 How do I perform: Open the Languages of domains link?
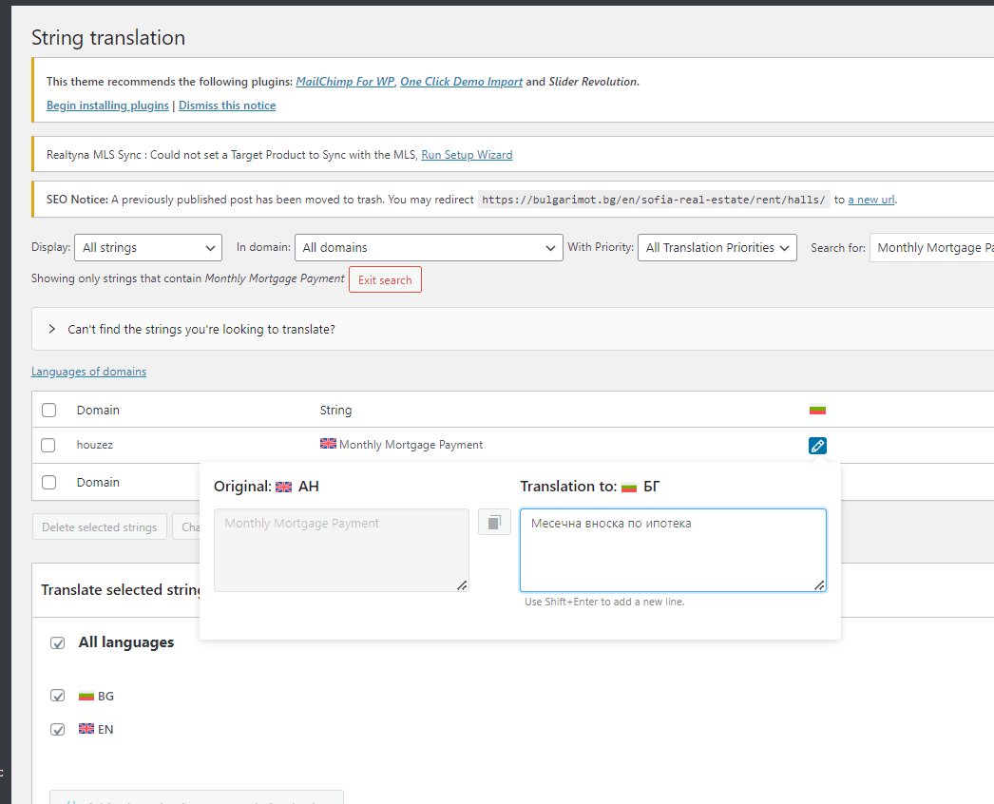click(x=88, y=372)
